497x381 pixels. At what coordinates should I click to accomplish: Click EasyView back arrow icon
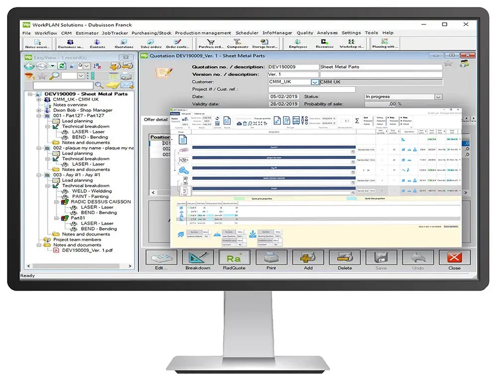click(29, 66)
